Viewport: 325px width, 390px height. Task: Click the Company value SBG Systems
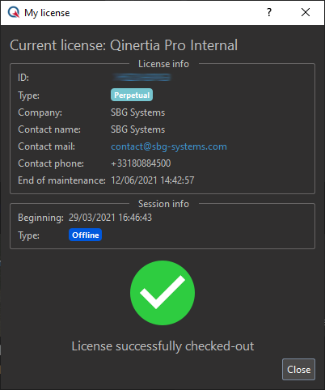137,112
